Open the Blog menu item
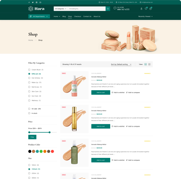This screenshot has width=181, height=179. pyautogui.click(x=64, y=17)
